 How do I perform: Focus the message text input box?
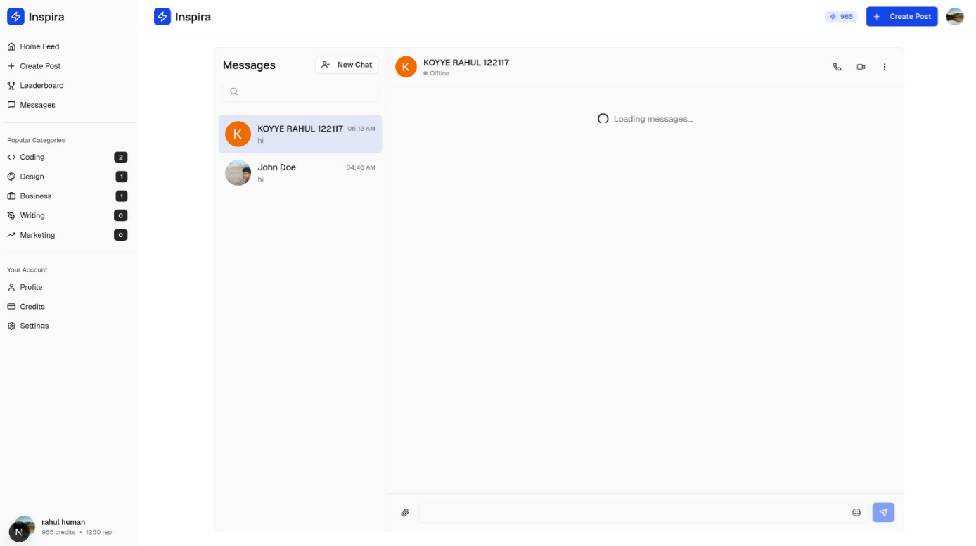tap(633, 513)
